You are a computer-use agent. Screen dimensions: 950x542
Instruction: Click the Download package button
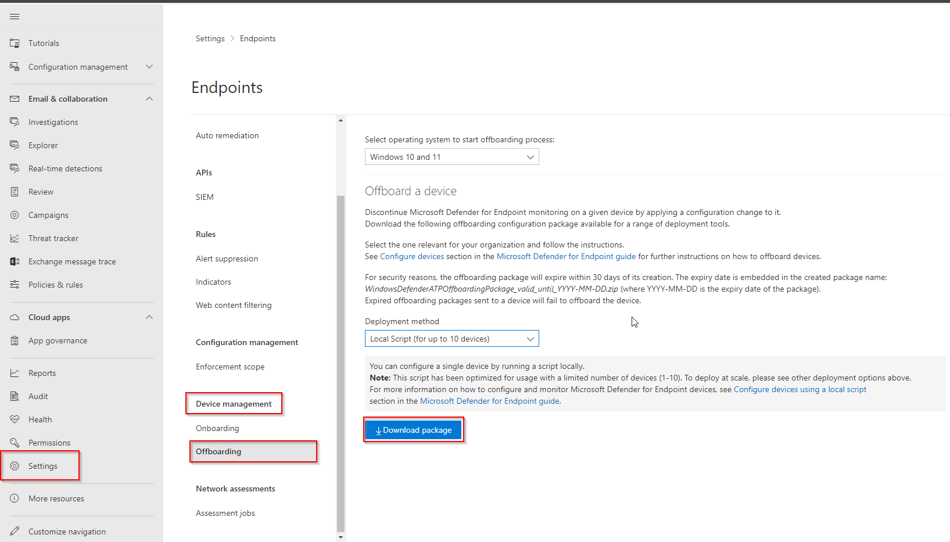pos(413,430)
